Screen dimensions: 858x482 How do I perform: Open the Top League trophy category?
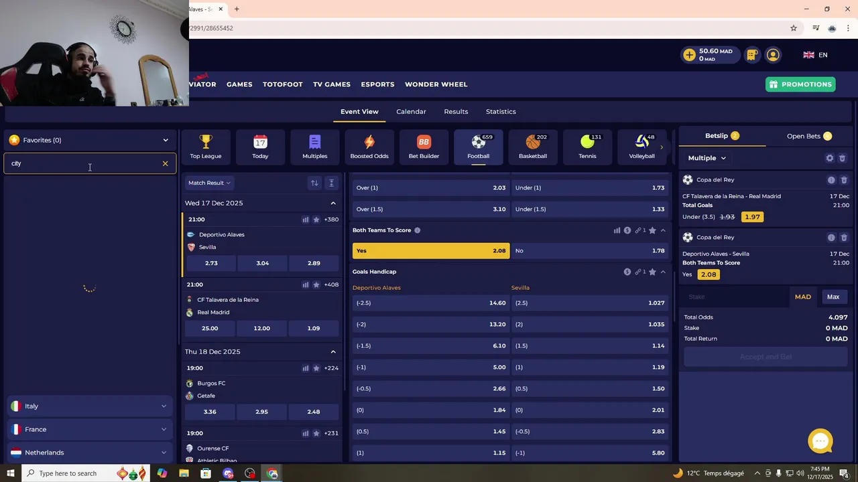click(206, 147)
